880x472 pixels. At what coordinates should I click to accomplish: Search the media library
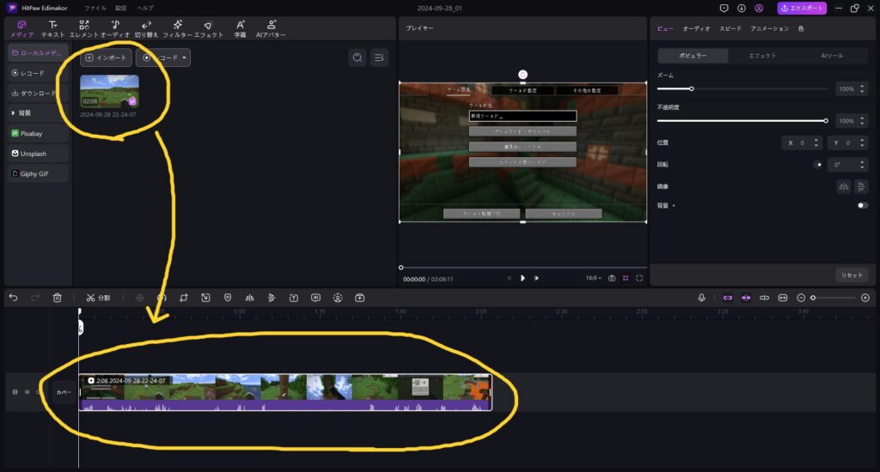(x=357, y=57)
